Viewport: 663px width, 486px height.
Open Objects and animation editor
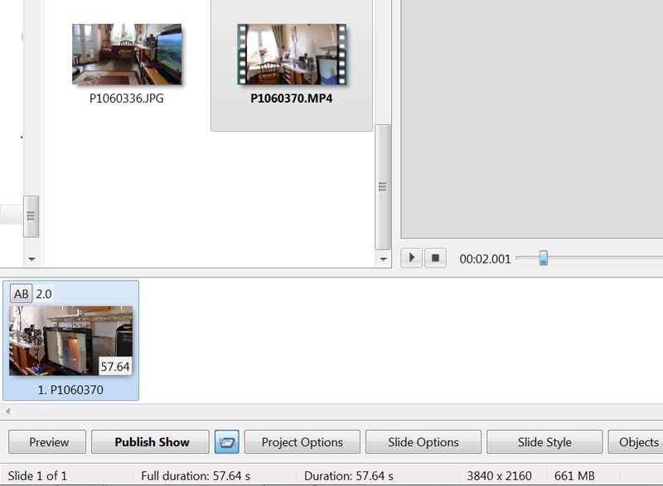[636, 442]
